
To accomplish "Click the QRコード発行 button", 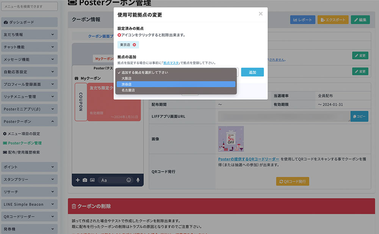I will pos(293,181).
